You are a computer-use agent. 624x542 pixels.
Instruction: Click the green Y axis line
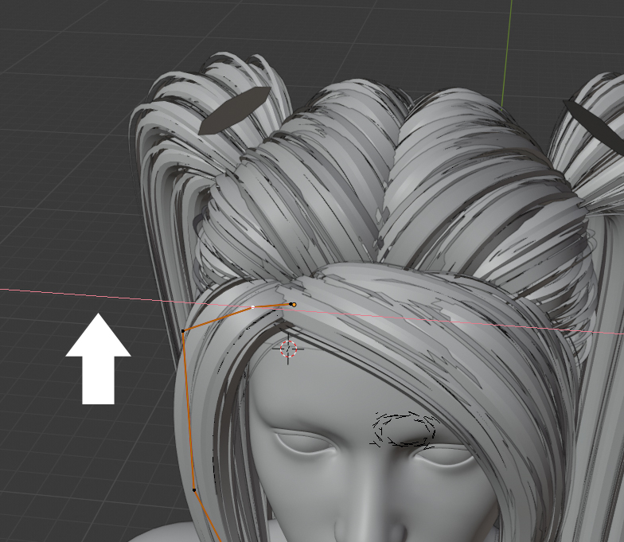506,54
